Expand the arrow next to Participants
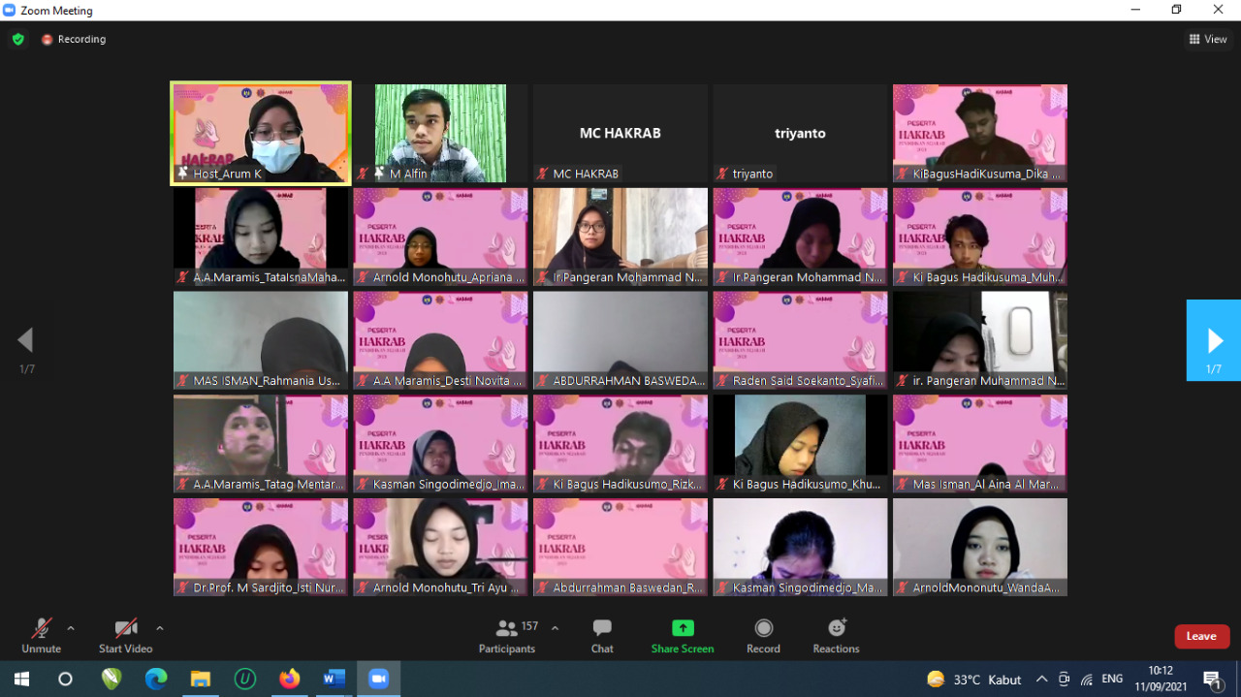This screenshot has width=1241, height=697. (555, 628)
